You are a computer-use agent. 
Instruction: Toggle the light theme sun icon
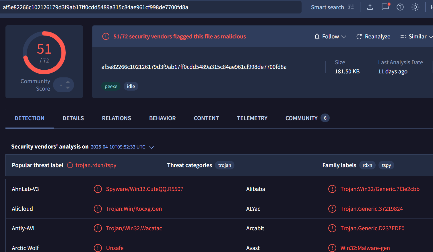pos(415,7)
